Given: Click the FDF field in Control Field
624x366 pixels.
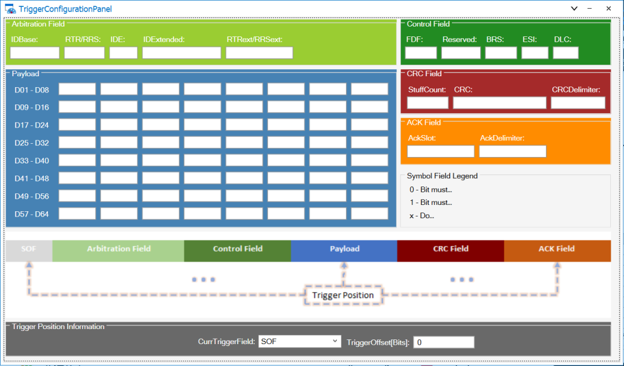Looking at the screenshot, I should tap(421, 53).
